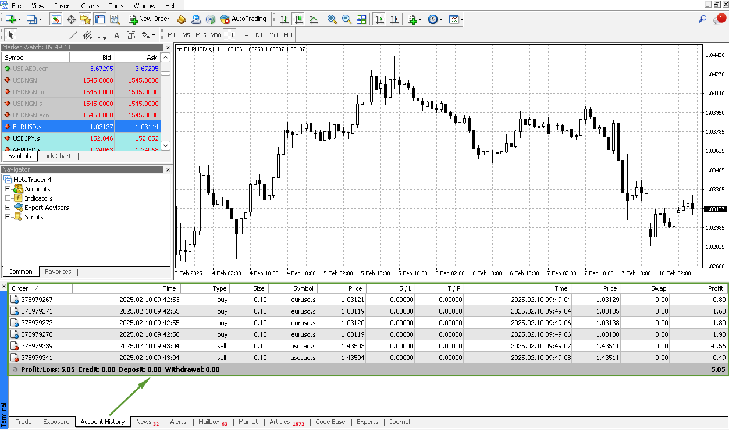
Task: Click the Profiles toolbar icon
Action: tap(33, 19)
